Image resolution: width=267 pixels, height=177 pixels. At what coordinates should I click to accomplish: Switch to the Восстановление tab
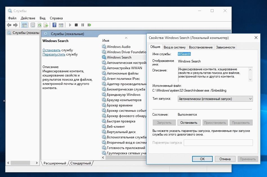[201, 47]
